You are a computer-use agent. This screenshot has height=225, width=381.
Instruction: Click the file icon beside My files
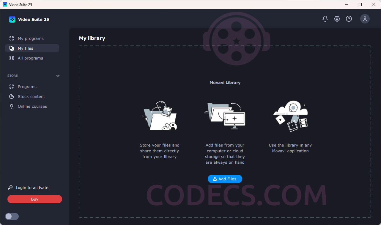[x=12, y=48]
